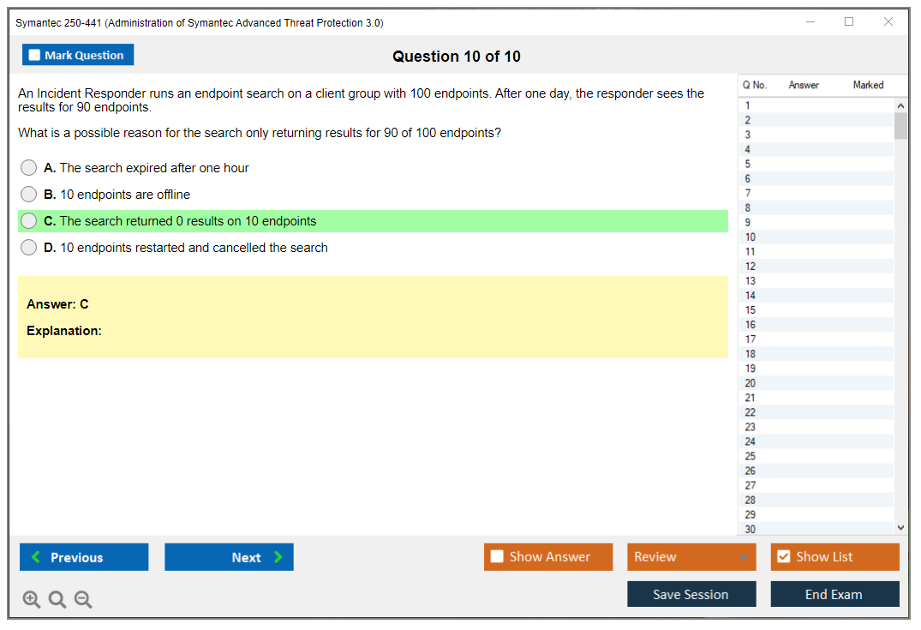Screen dimensions: 921x630
Task: Maximize the exam window
Action: point(849,22)
